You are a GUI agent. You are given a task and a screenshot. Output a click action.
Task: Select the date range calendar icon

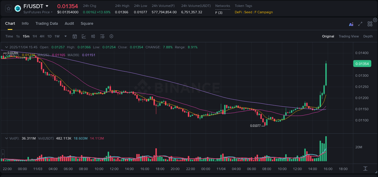(75, 36)
